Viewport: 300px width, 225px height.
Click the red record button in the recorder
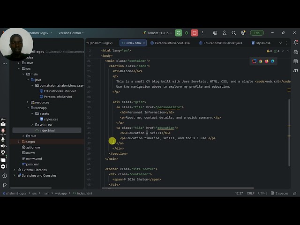[x=3, y=130]
